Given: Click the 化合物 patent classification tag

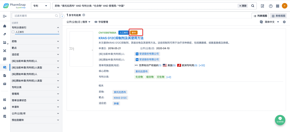Looking at the screenshot, I should [139, 77].
